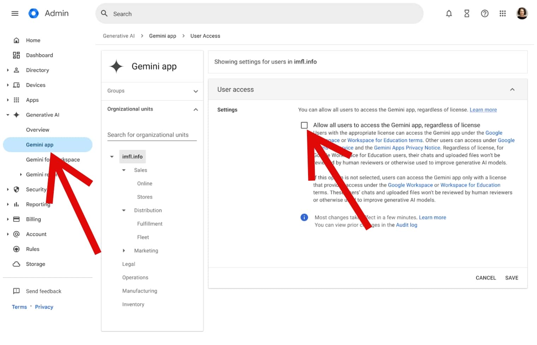This screenshot has width=537, height=345.
Task: Click the search bar at the top
Action: (247, 13)
